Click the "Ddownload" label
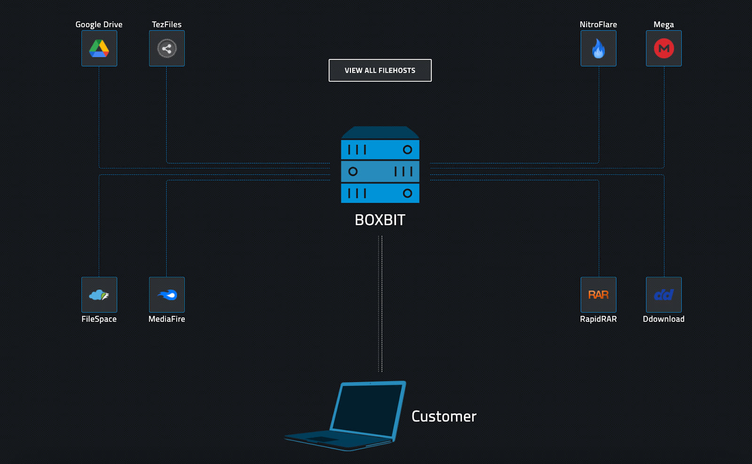Image resolution: width=752 pixels, height=464 pixels. tap(664, 319)
